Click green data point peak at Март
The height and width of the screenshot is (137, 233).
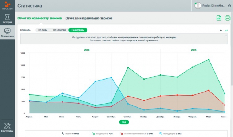coord(209,60)
